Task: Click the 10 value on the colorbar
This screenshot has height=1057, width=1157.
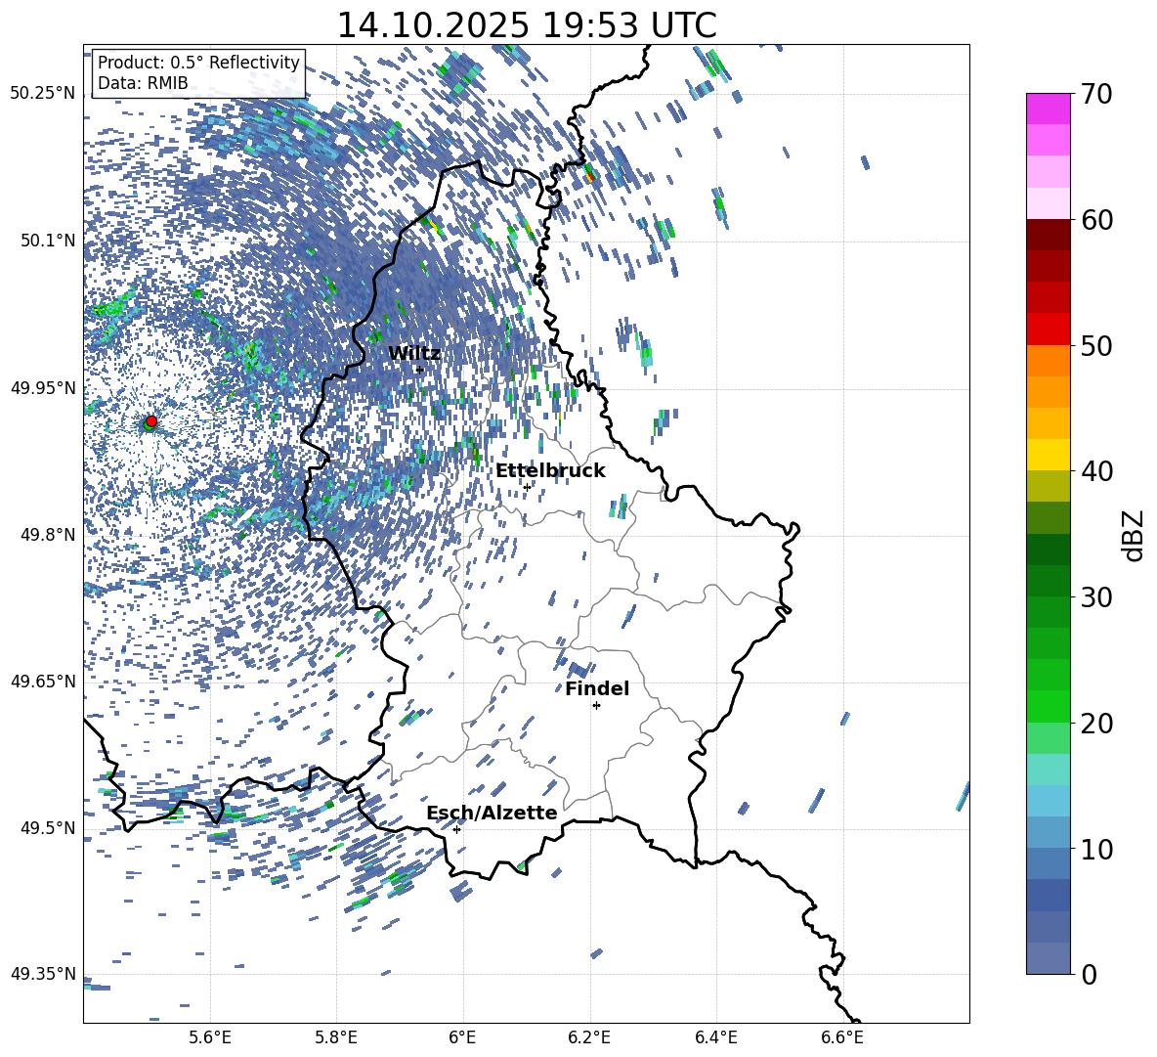Action: point(1095,849)
